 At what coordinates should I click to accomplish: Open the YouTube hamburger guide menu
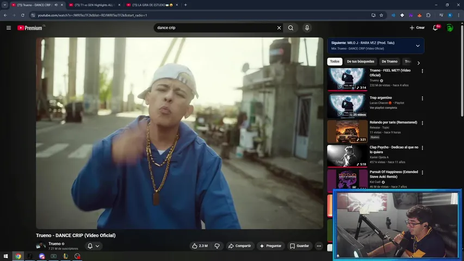9,28
